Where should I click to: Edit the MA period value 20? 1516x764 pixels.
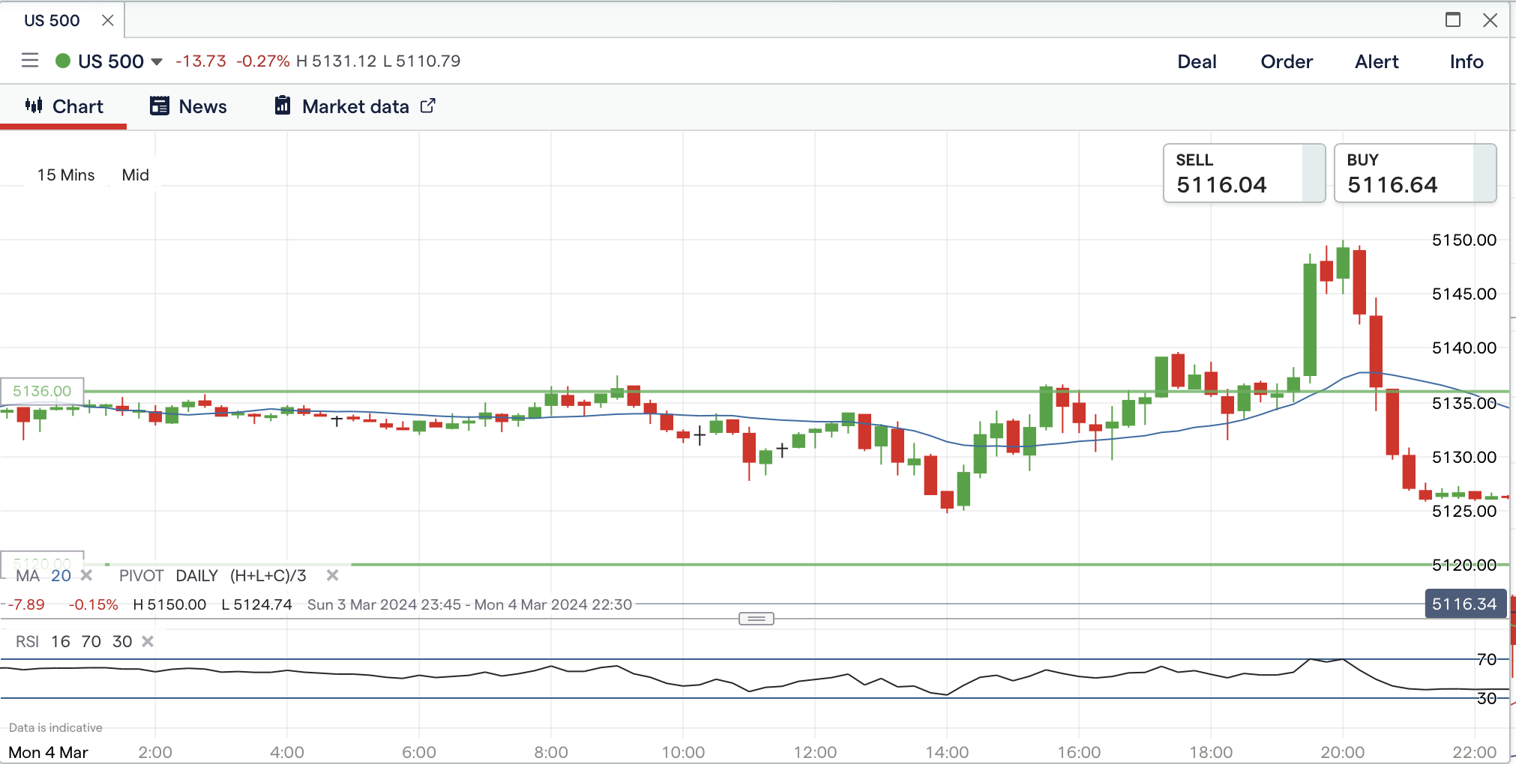[61, 575]
